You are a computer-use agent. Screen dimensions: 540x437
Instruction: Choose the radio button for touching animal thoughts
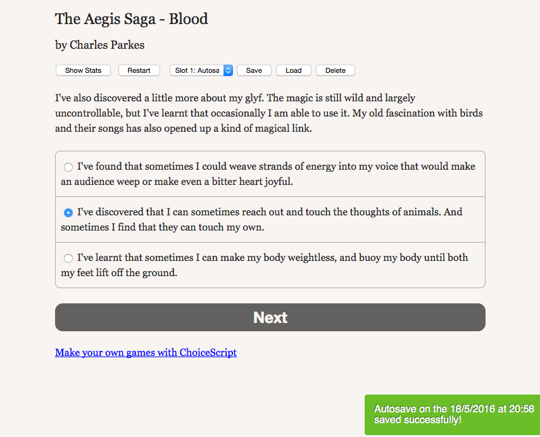coord(68,213)
